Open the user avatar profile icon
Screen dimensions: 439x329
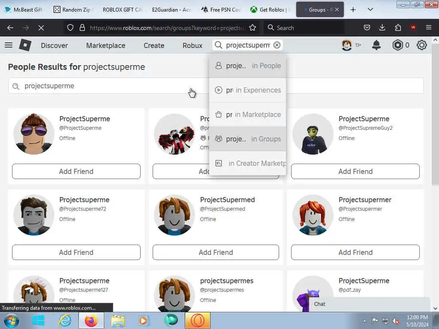click(x=346, y=45)
